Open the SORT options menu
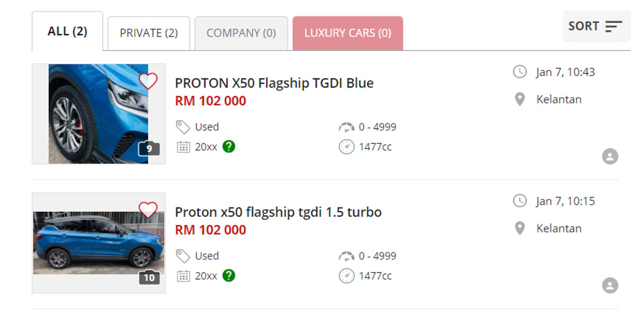 [596, 27]
